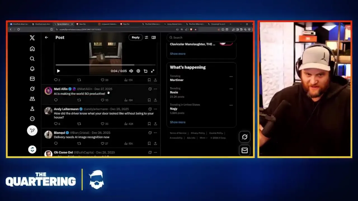Play the video in the post
358x201 pixels.
[x=58, y=71]
